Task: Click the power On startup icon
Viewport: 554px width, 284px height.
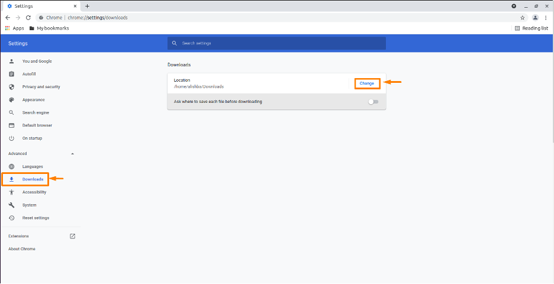Action: click(x=12, y=138)
